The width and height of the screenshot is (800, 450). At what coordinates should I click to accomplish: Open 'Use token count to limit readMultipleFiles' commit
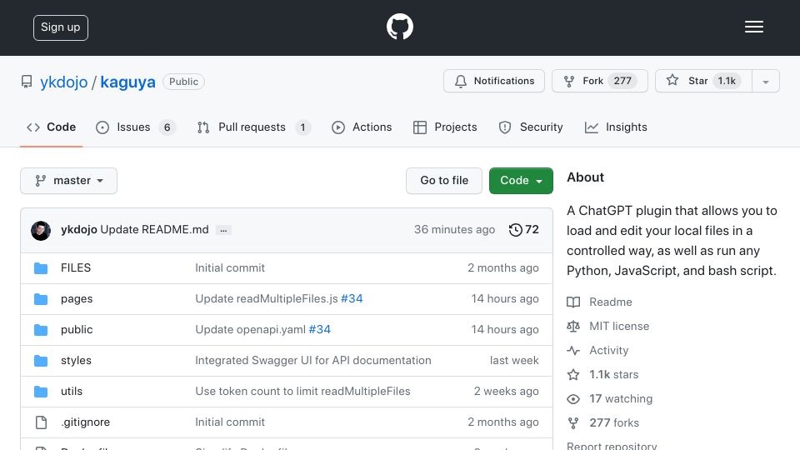click(302, 392)
